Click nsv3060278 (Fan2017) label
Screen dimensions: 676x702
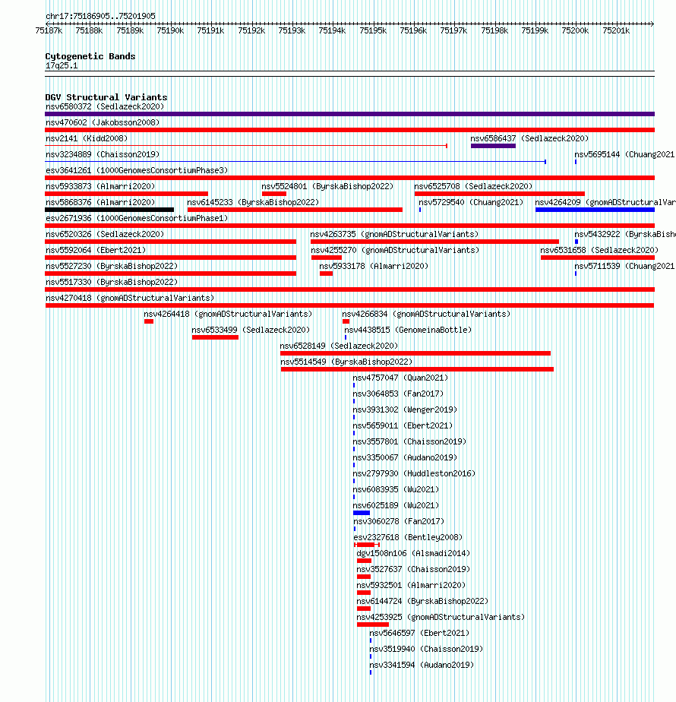399,522
